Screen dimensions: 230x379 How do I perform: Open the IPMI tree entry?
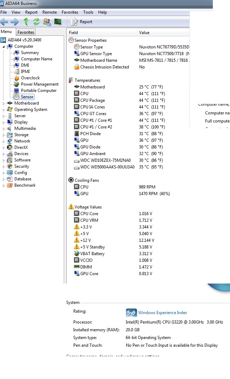(25, 72)
